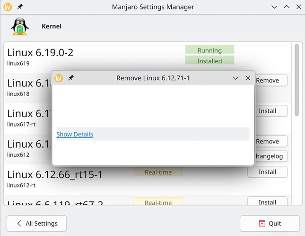Viewport: 305px width, 236px height.
Task: Click the Show Details link
Action: pos(75,135)
